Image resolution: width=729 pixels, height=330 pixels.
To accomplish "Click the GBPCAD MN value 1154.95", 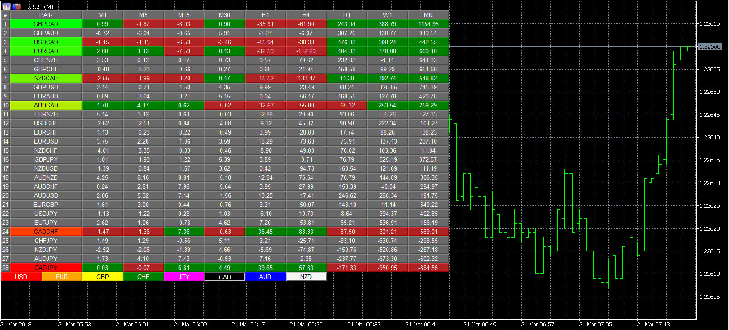I will click(x=428, y=24).
